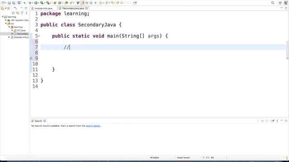Click the External Tools run icon

48,3
